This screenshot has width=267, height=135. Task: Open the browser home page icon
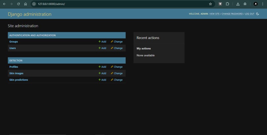click(x=26, y=4)
